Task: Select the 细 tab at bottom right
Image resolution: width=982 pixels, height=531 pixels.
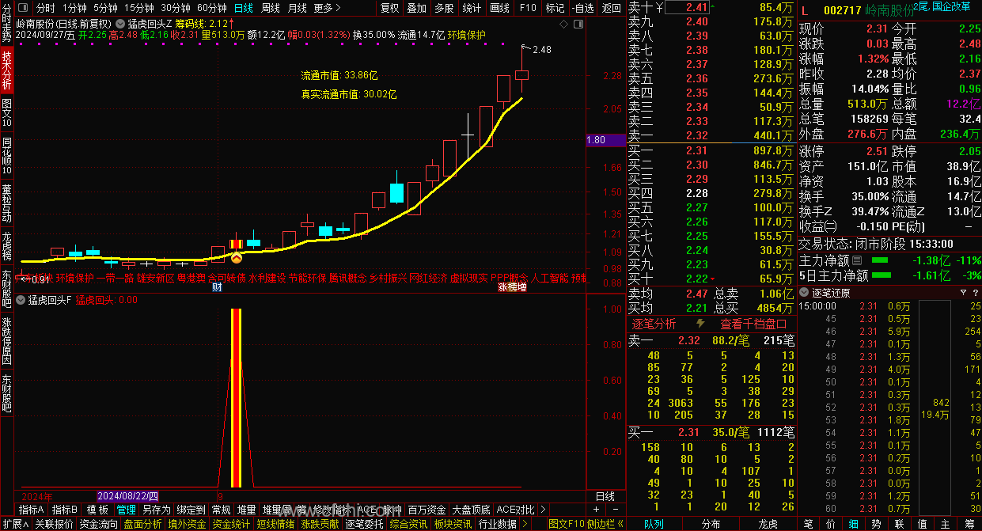Action: pyautogui.click(x=853, y=524)
